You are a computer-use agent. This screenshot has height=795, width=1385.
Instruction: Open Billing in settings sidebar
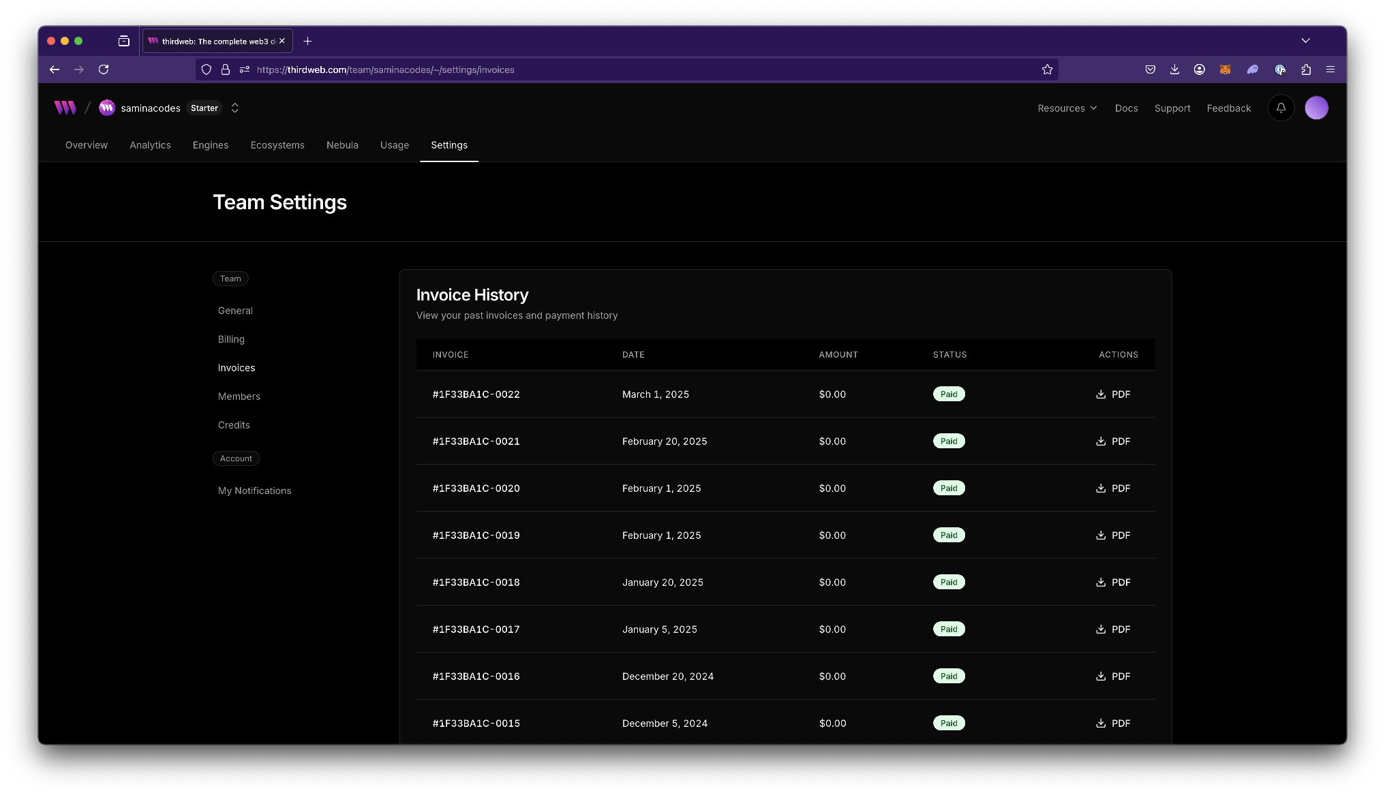point(231,339)
